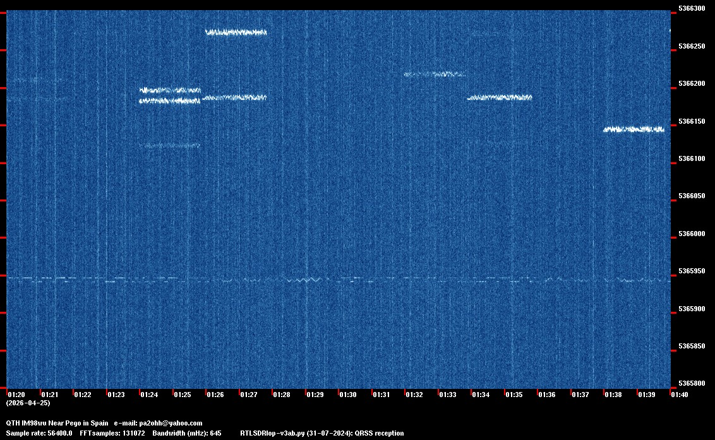Select the 5365800 frequency label
The width and height of the screenshot is (715, 440).
coord(691,383)
